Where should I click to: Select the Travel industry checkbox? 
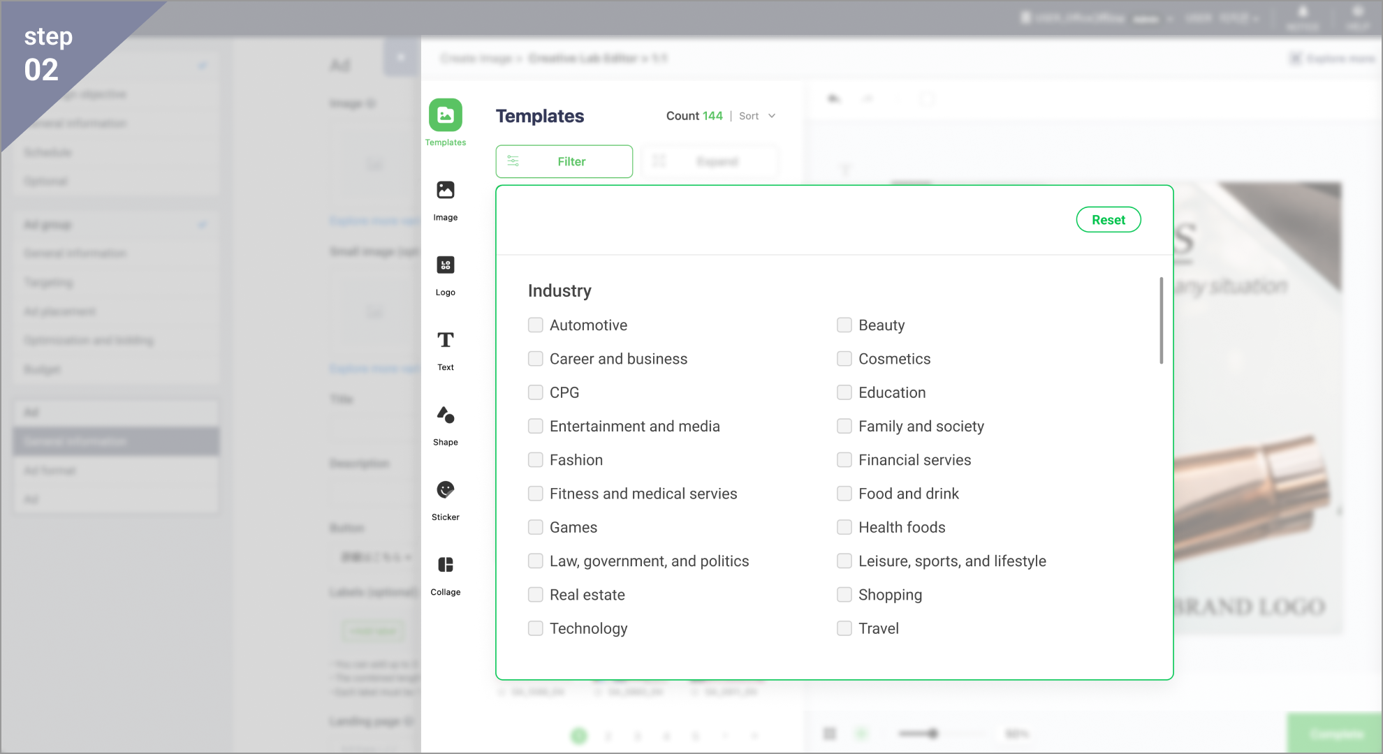[844, 628]
